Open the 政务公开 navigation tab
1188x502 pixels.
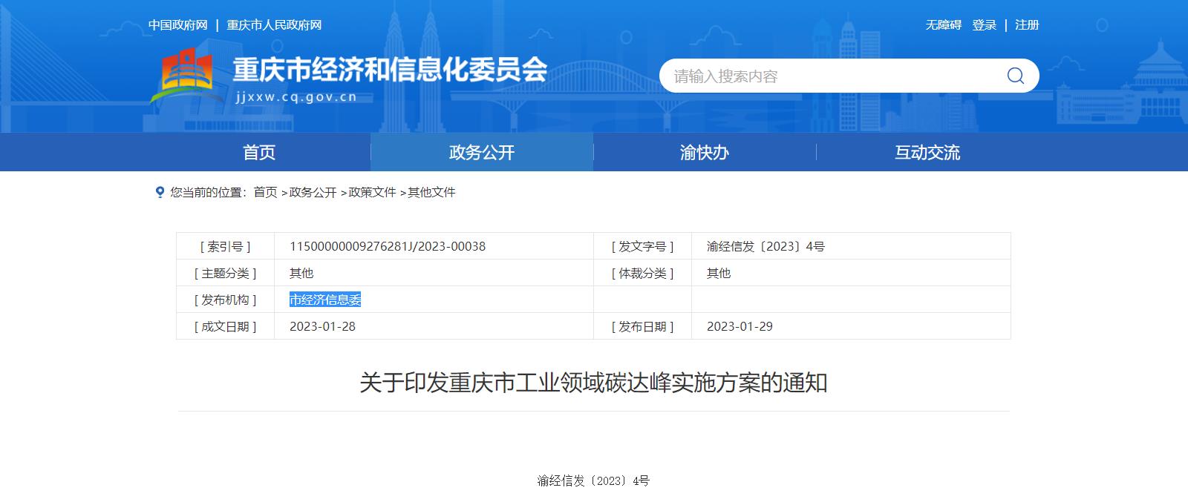(x=482, y=152)
